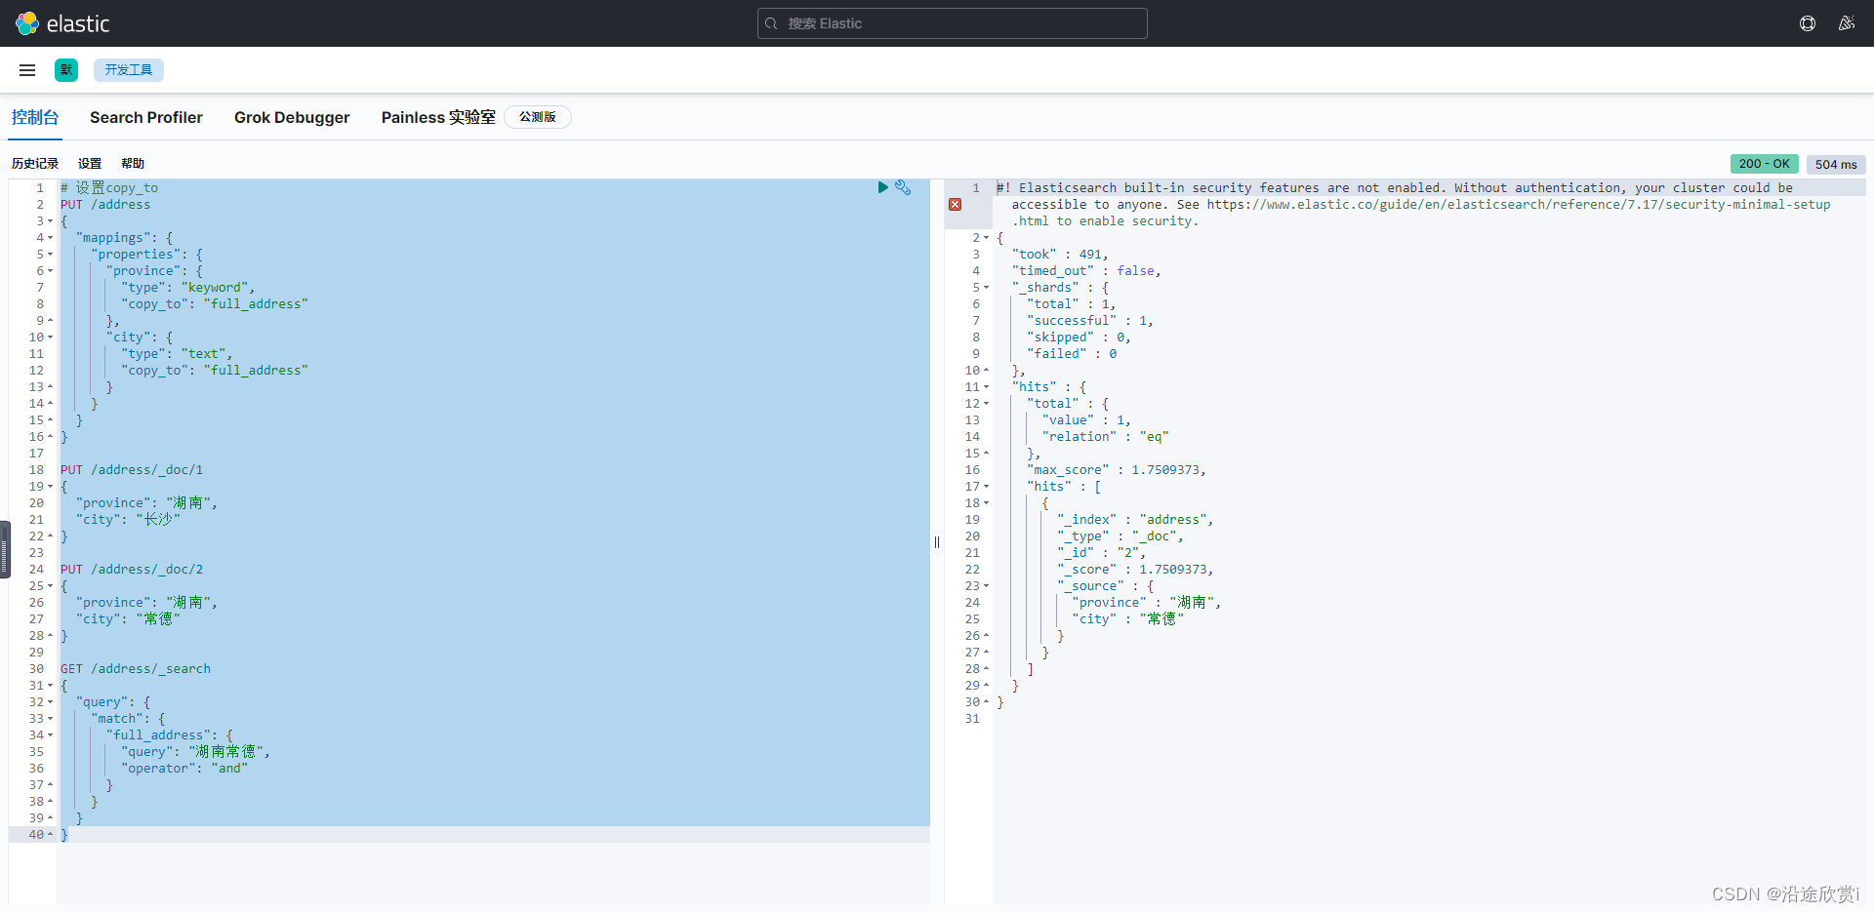This screenshot has width=1874, height=913.
Task: Click the red error marker in the response gutter
Action: (956, 204)
